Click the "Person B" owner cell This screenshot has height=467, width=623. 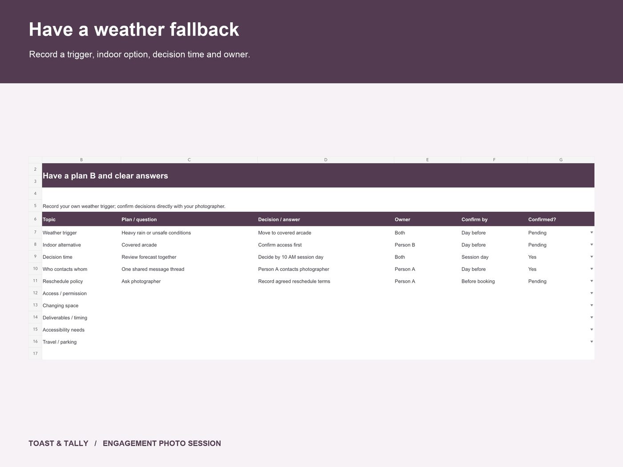pyautogui.click(x=427, y=245)
